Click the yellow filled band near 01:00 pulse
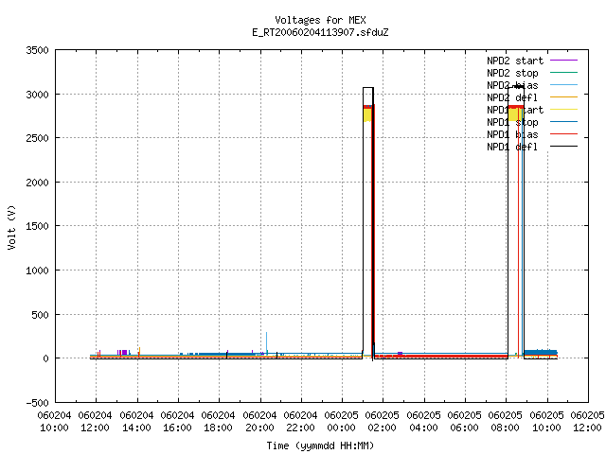The height and width of the screenshot is (454, 606). (x=367, y=115)
